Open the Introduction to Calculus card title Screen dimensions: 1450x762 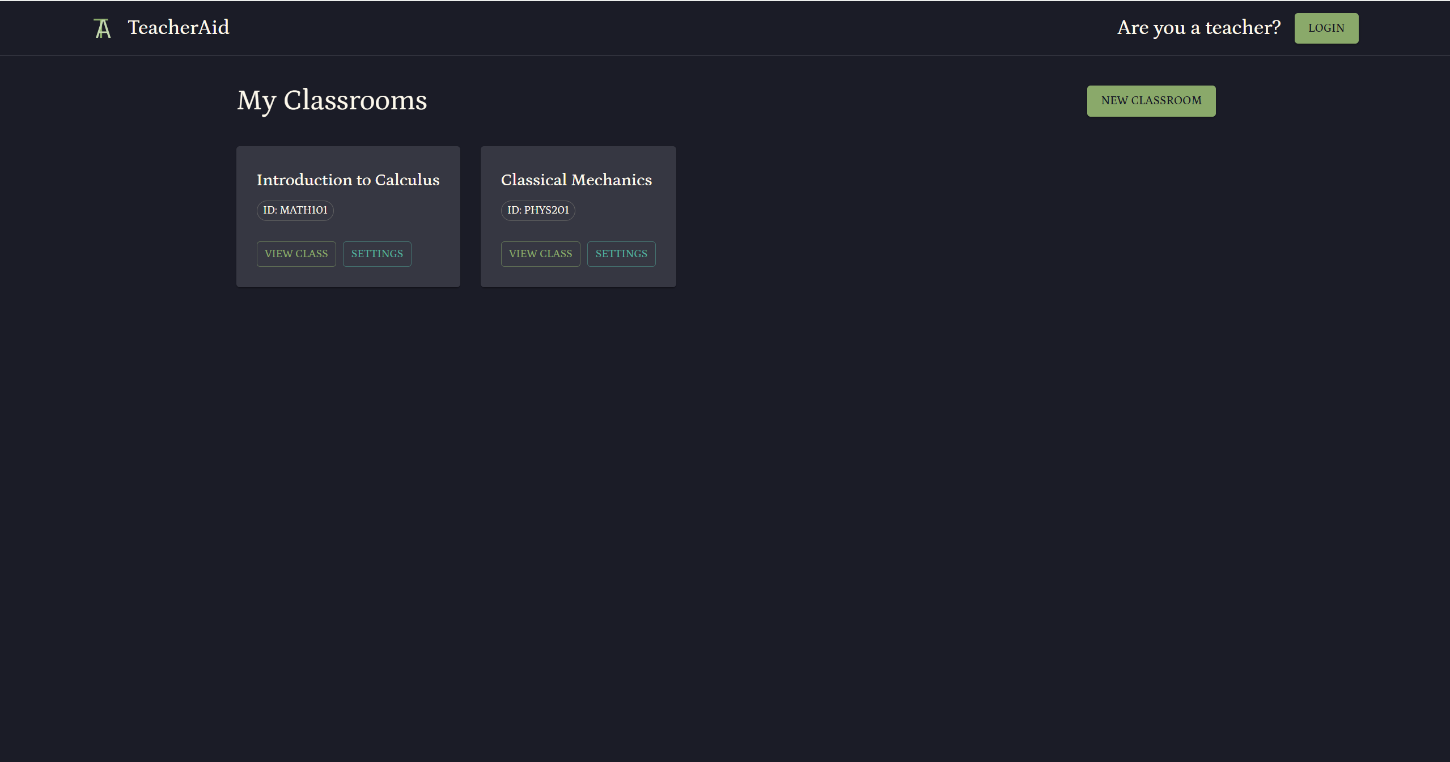347,180
